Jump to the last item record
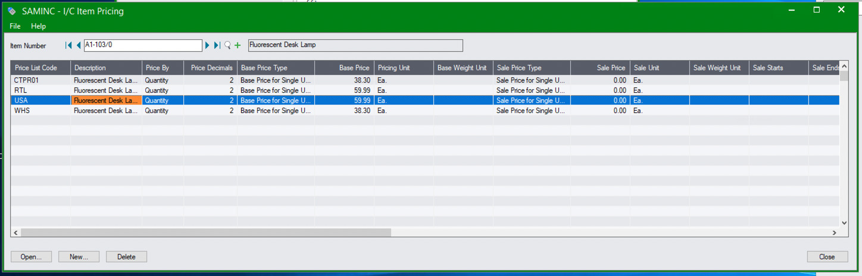This screenshot has width=862, height=276. [218, 45]
